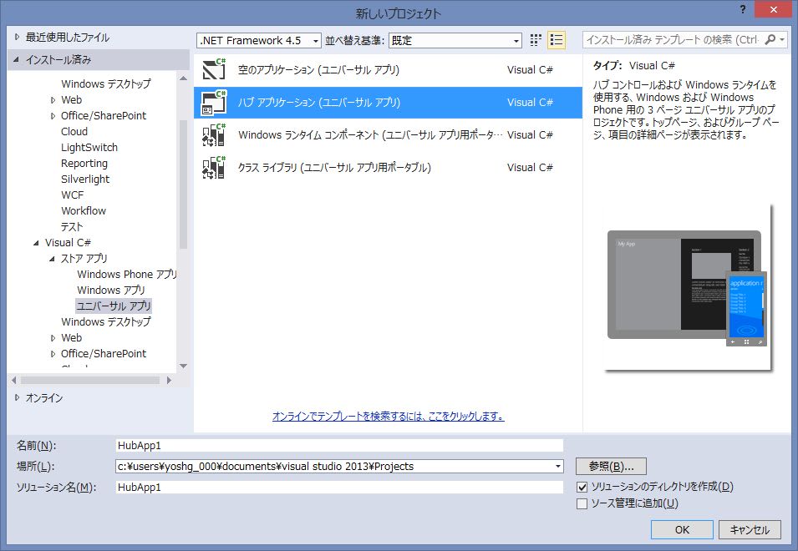Click the help question mark icon
Image resolution: width=798 pixels, height=551 pixels.
[741, 9]
